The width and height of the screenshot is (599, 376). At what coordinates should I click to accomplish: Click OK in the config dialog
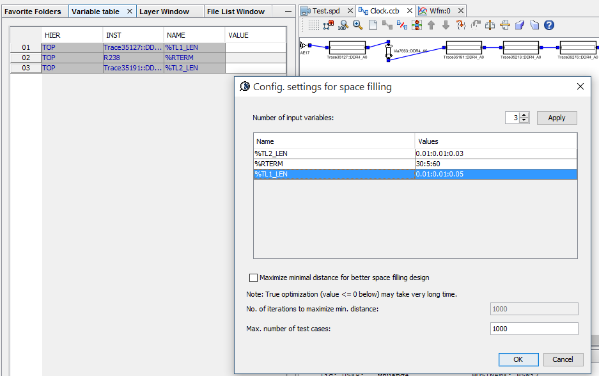coord(518,359)
